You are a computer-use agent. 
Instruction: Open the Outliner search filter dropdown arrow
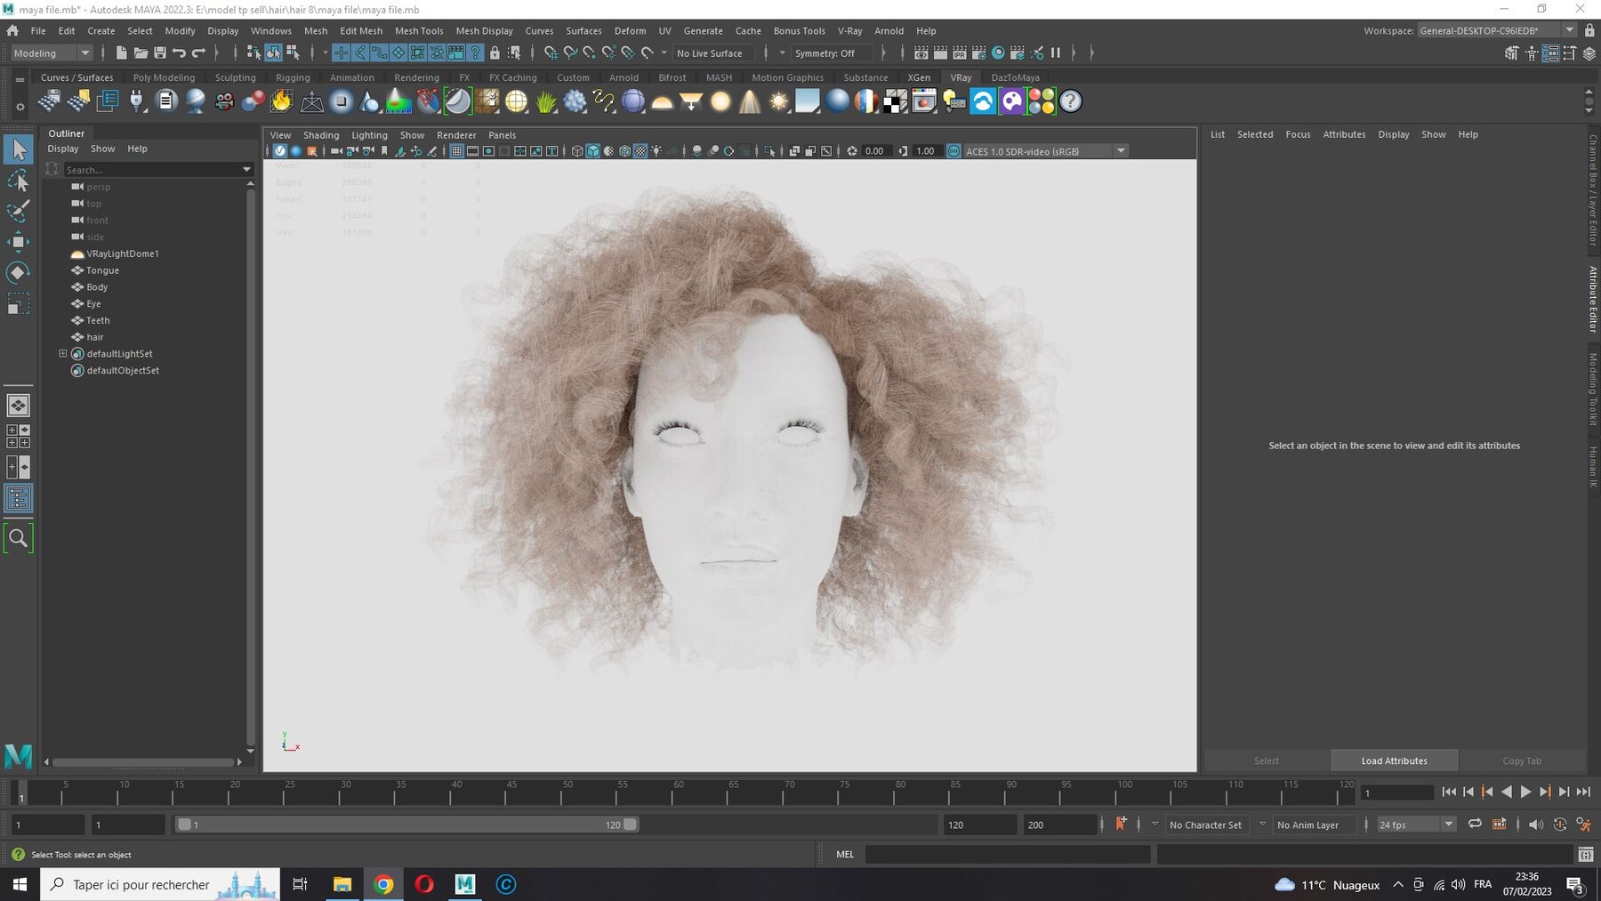coord(246,169)
